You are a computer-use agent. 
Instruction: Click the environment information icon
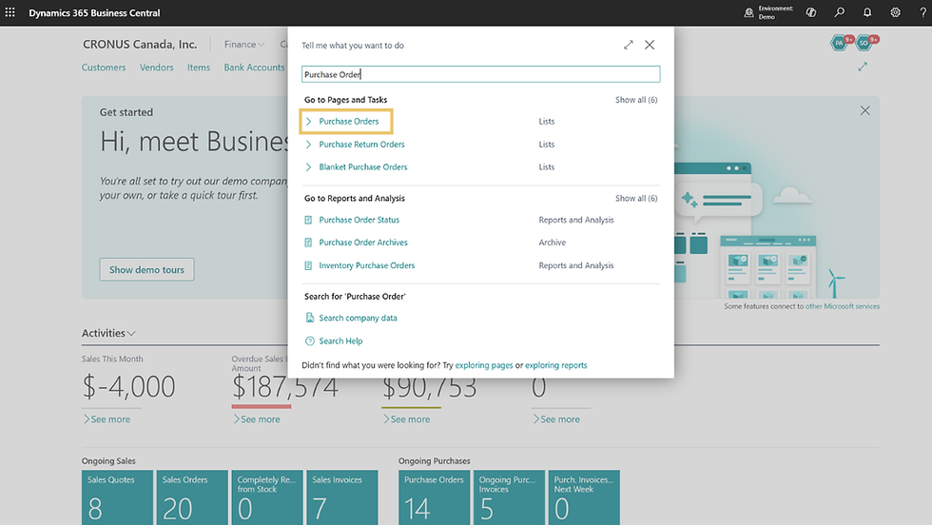click(x=749, y=12)
